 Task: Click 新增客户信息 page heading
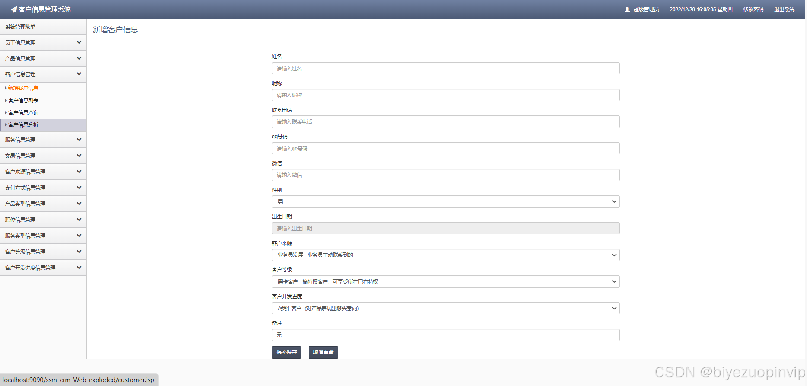(115, 30)
